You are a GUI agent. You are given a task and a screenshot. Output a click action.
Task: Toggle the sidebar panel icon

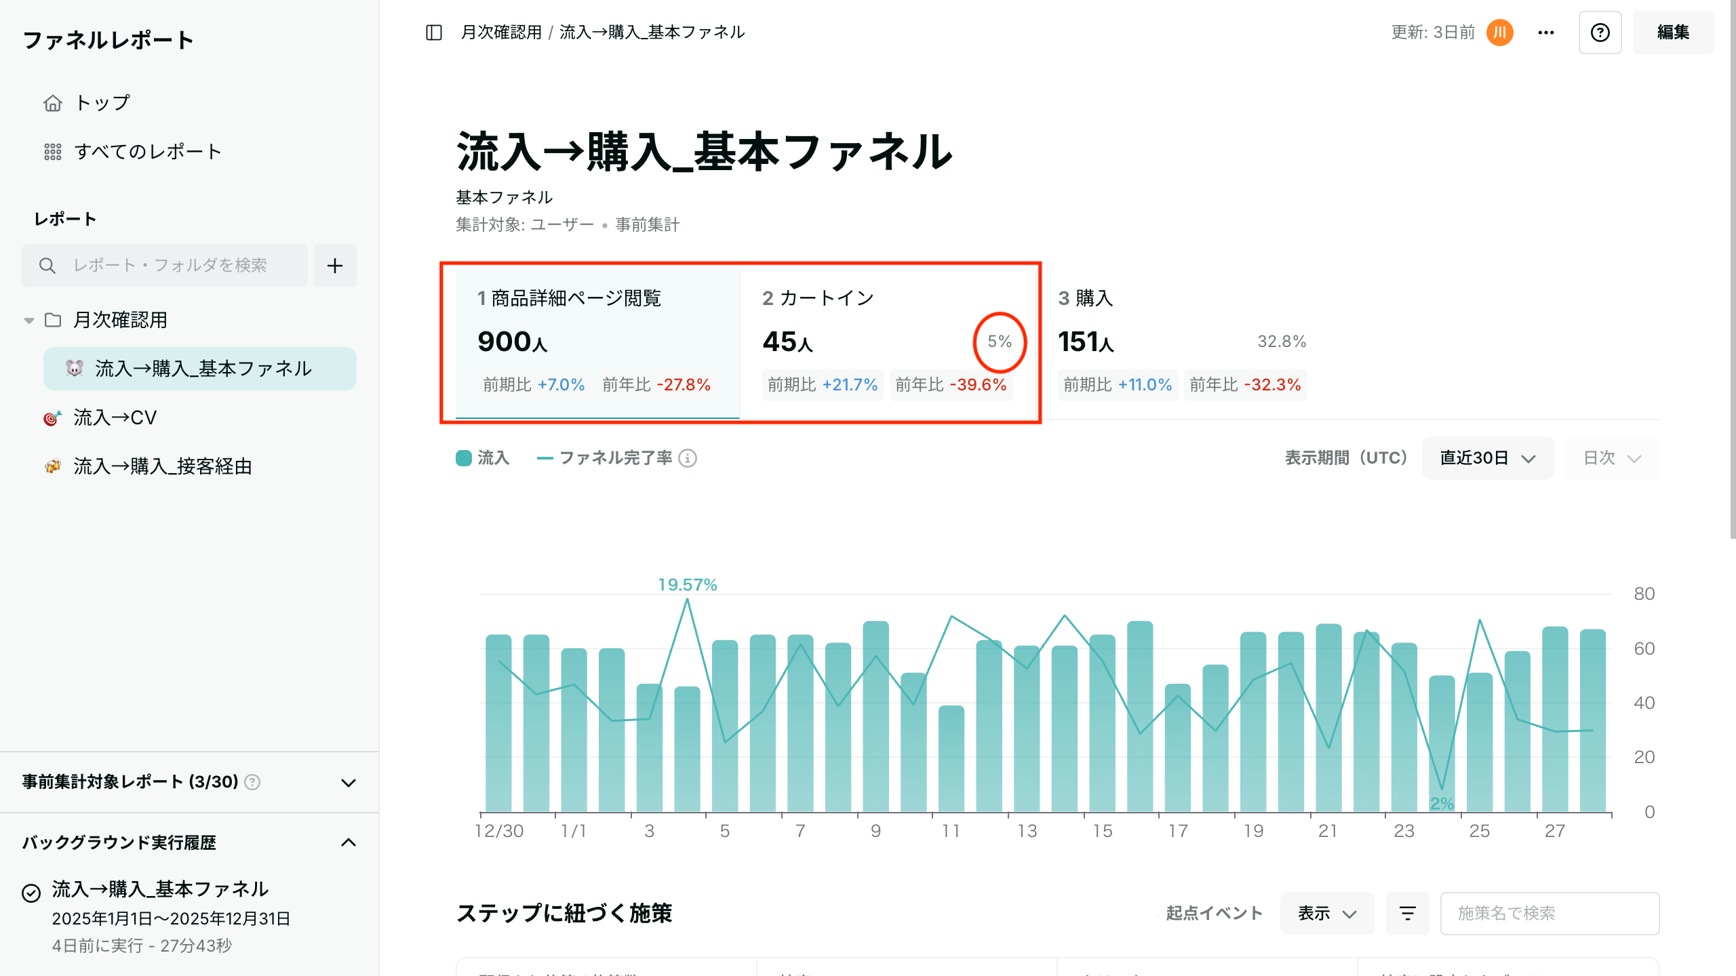point(434,33)
